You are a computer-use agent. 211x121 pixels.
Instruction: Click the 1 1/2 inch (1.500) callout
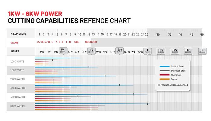tap(175, 51)
